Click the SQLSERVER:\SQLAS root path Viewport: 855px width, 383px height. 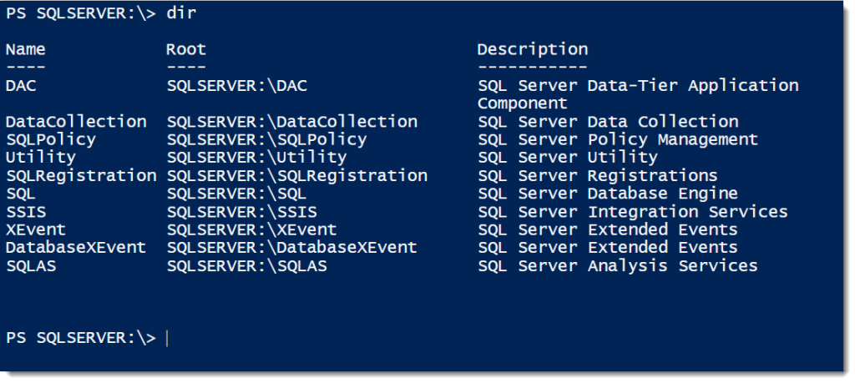pos(247,265)
